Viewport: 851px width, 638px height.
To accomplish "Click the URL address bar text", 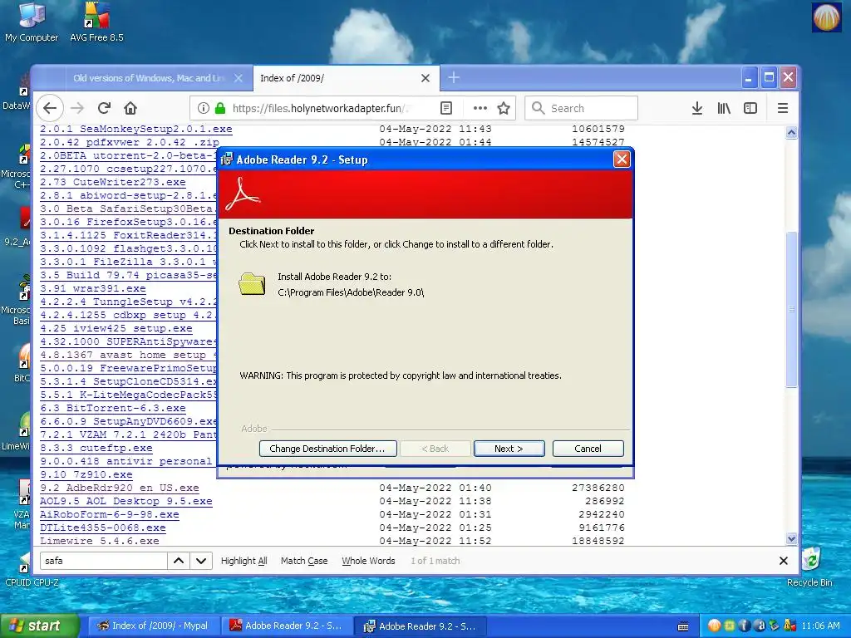I will pyautogui.click(x=320, y=108).
